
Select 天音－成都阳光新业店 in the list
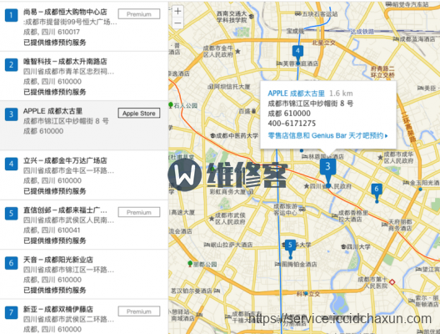point(58,260)
